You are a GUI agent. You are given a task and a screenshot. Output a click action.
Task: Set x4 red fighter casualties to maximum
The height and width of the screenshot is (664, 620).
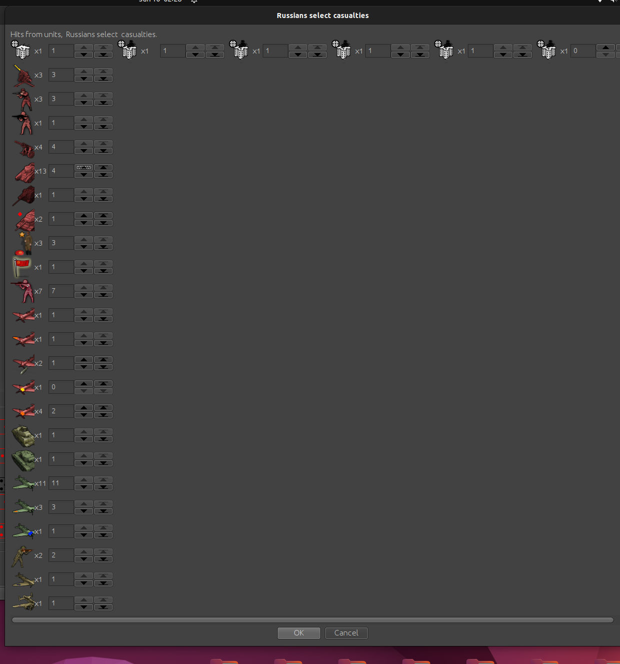103,408
